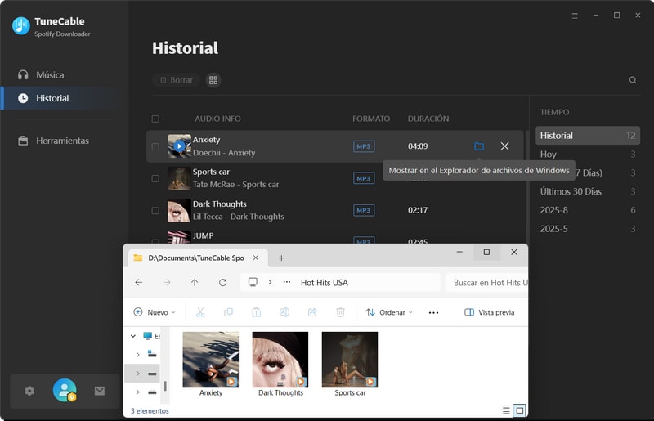This screenshot has height=421, width=654.
Task: Click the search icon in Historial
Action: [x=632, y=80]
